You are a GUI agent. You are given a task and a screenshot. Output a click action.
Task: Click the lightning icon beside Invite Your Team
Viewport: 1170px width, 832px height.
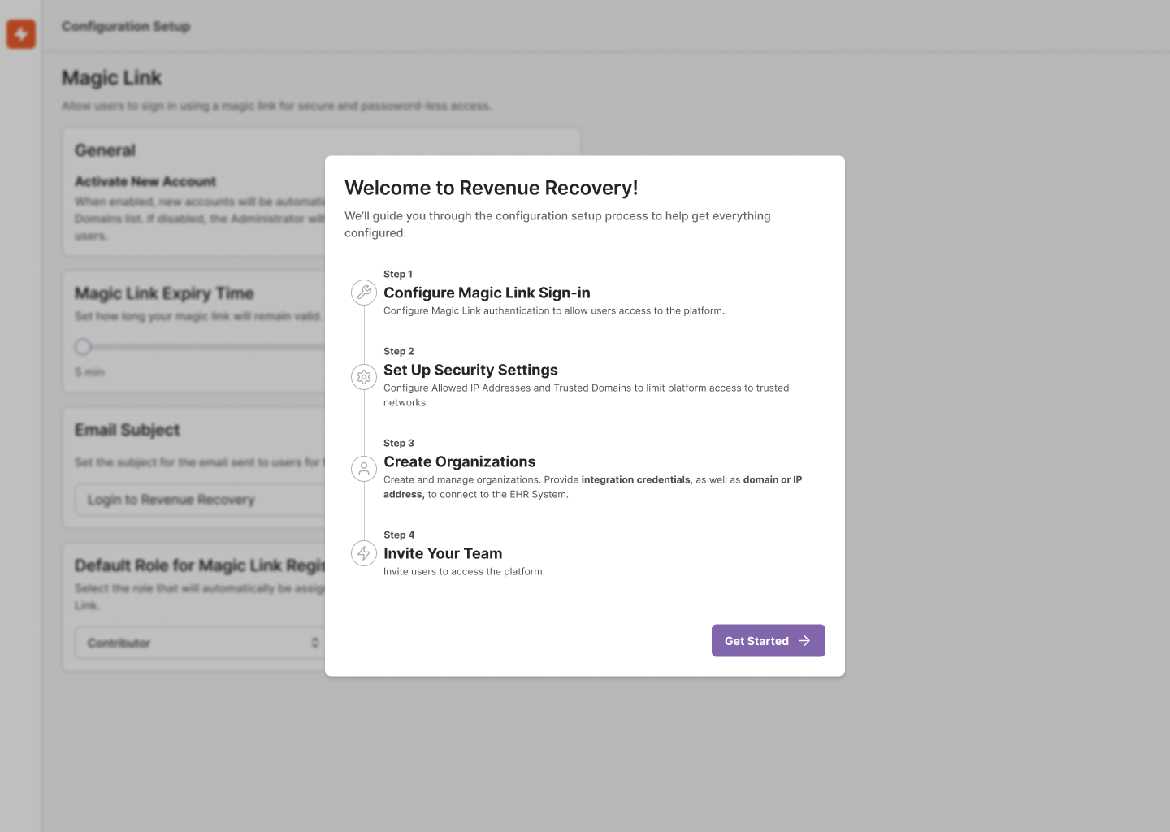tap(364, 553)
